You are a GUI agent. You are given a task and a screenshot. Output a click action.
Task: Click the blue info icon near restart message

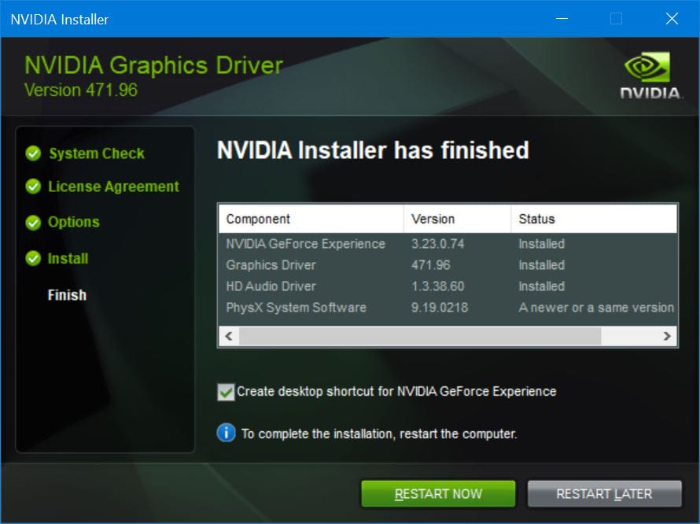(228, 434)
